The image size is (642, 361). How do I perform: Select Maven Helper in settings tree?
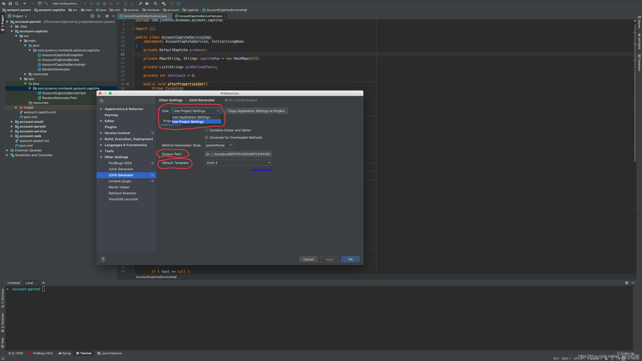click(119, 187)
